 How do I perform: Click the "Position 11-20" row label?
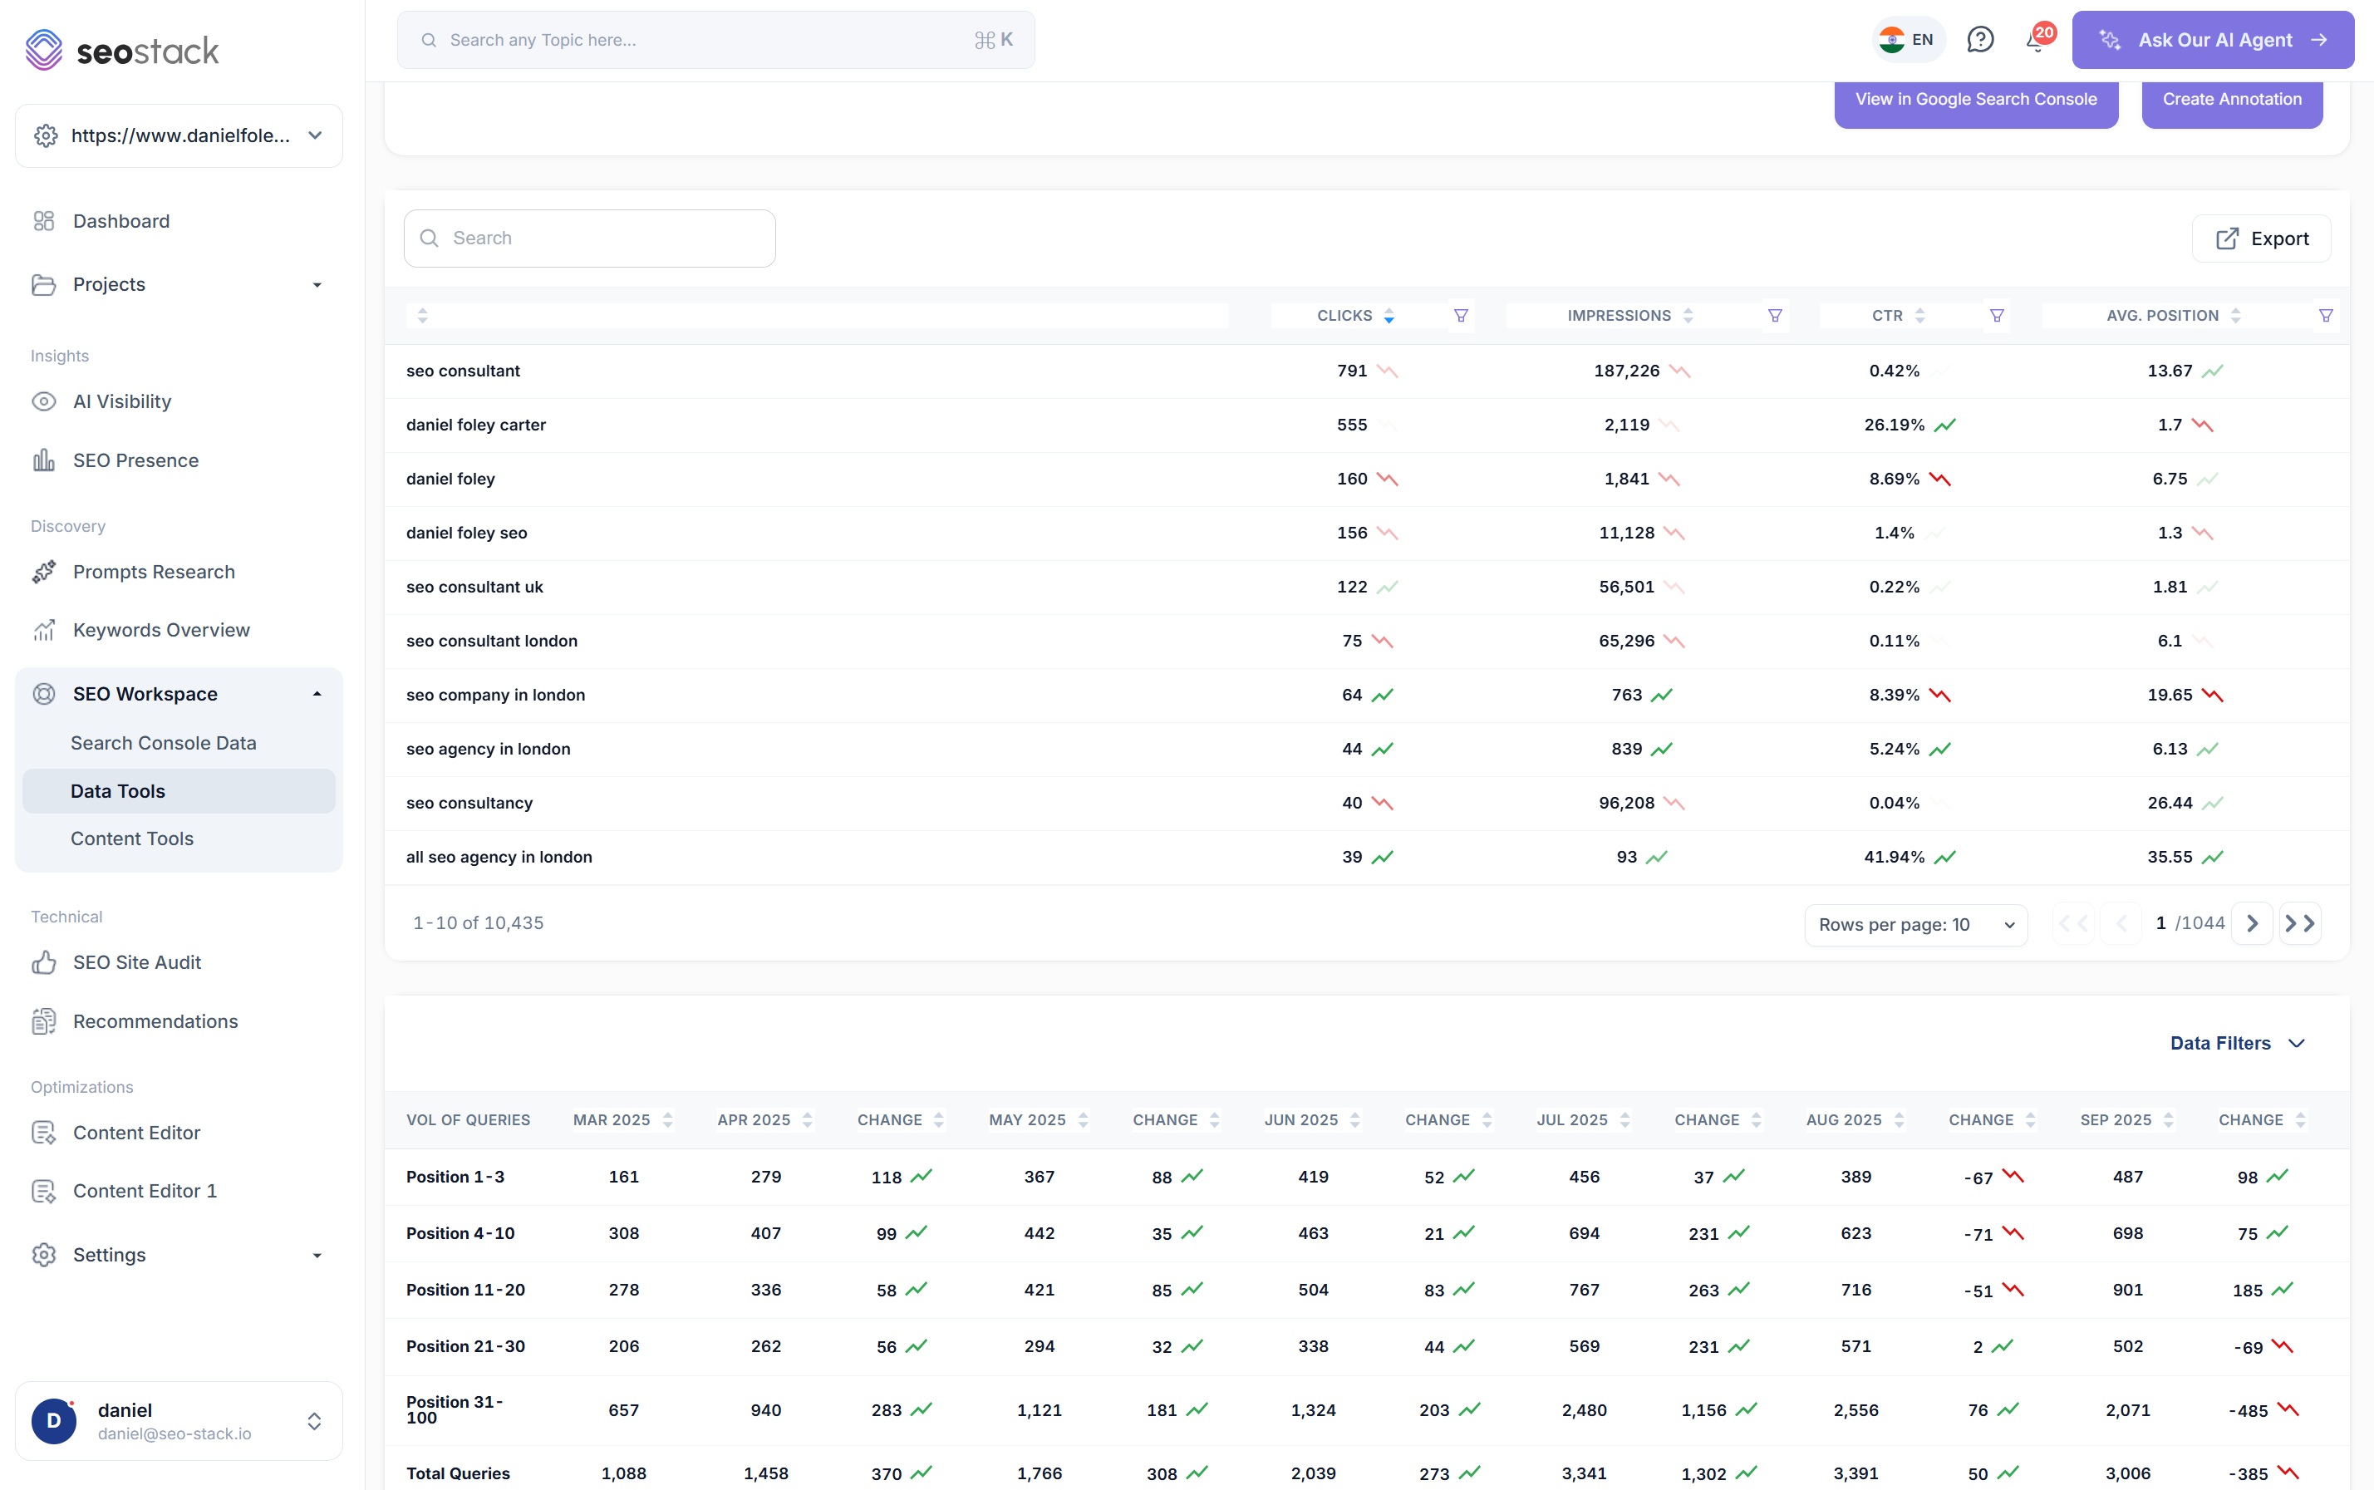(465, 1289)
